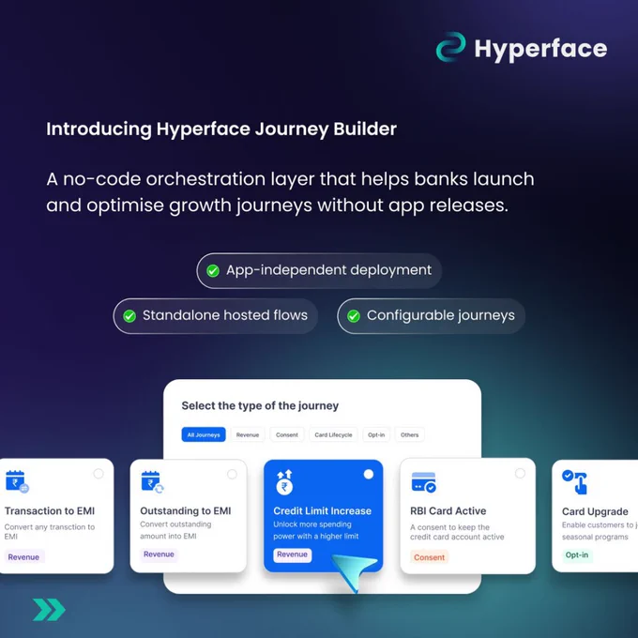Click Consent tag on RBI Card Active card
Image resolution: width=638 pixels, height=638 pixels.
pos(430,557)
